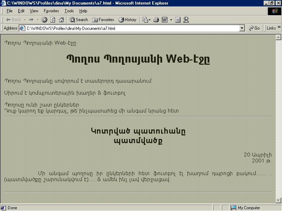
Task: Open the View menu
Action: [34, 11]
